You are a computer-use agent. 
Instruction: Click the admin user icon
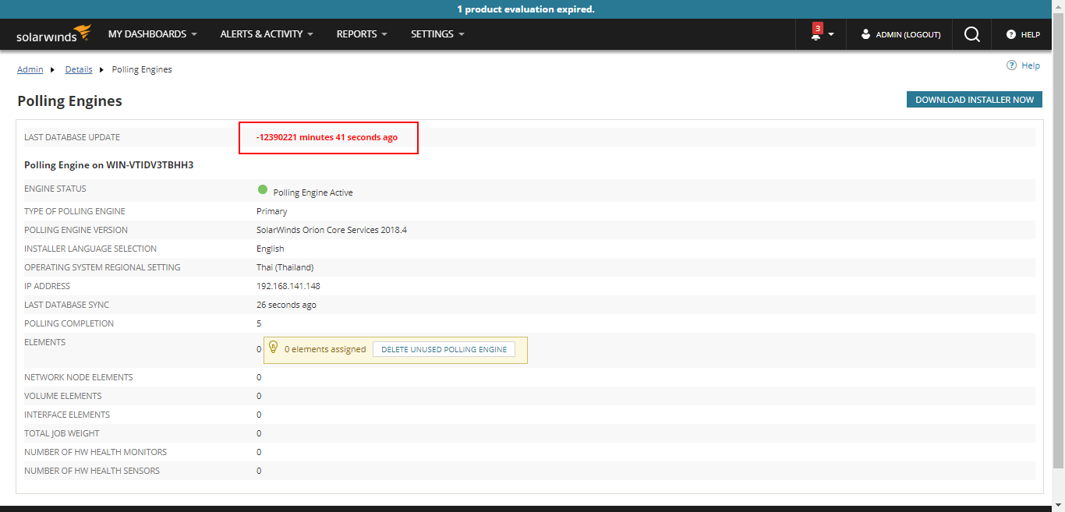tap(865, 34)
